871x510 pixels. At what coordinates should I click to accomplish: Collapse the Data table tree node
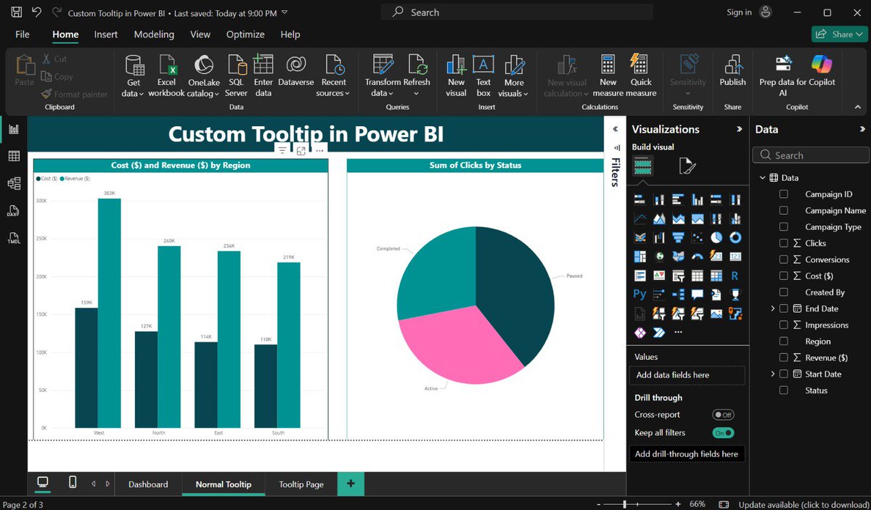[x=762, y=178]
